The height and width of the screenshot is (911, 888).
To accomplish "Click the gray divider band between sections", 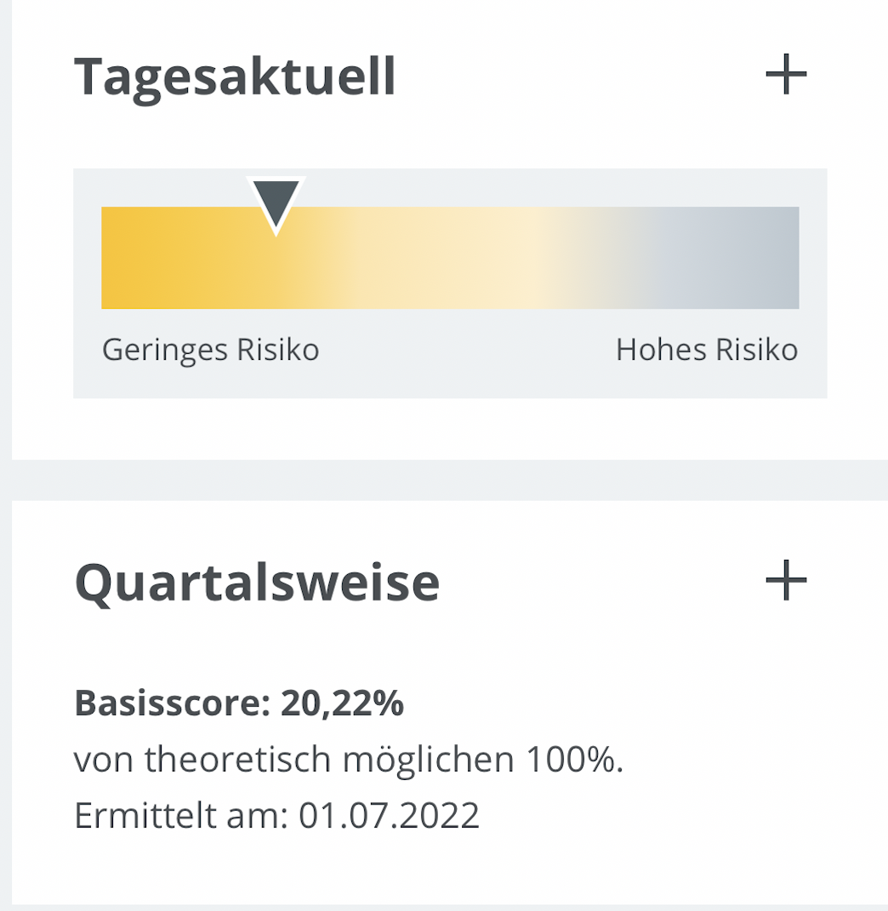I will pyautogui.click(x=449, y=480).
